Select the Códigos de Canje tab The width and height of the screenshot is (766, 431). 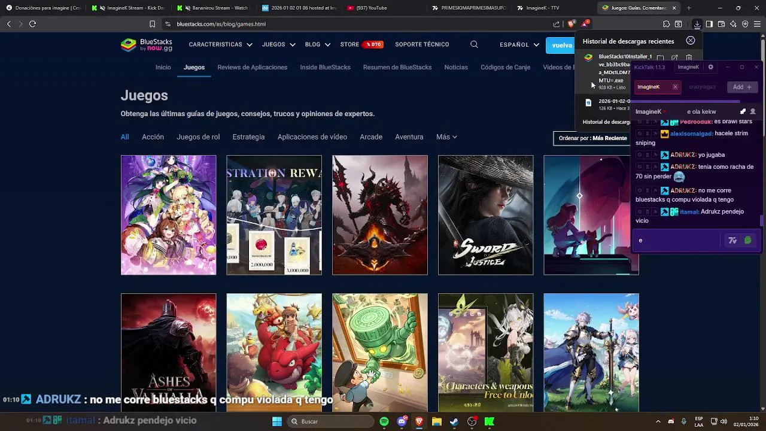pos(505,67)
